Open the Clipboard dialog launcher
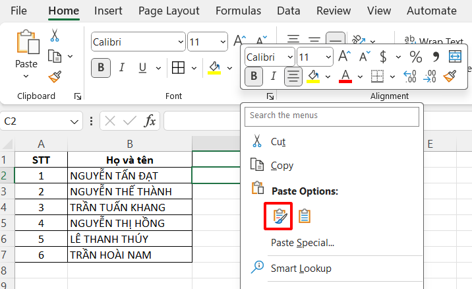 pyautogui.click(x=78, y=96)
